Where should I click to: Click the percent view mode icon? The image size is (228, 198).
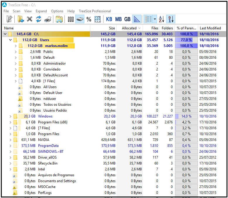pos(89,19)
